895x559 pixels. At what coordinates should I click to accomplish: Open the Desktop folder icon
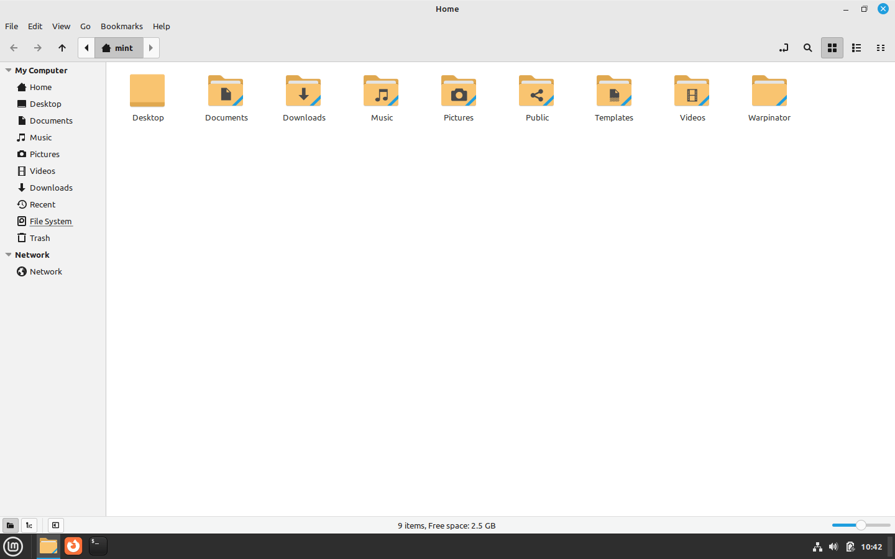(x=147, y=91)
